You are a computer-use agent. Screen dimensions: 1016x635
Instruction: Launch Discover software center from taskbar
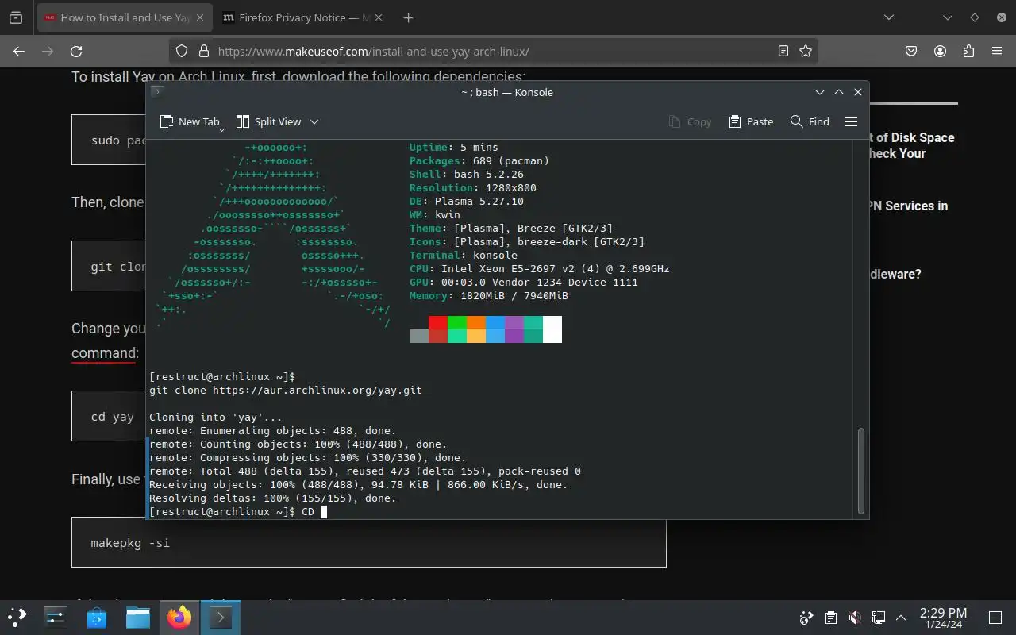[x=97, y=617]
